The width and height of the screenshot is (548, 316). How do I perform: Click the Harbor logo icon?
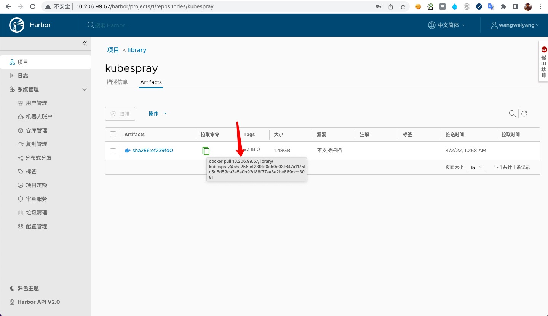(17, 25)
